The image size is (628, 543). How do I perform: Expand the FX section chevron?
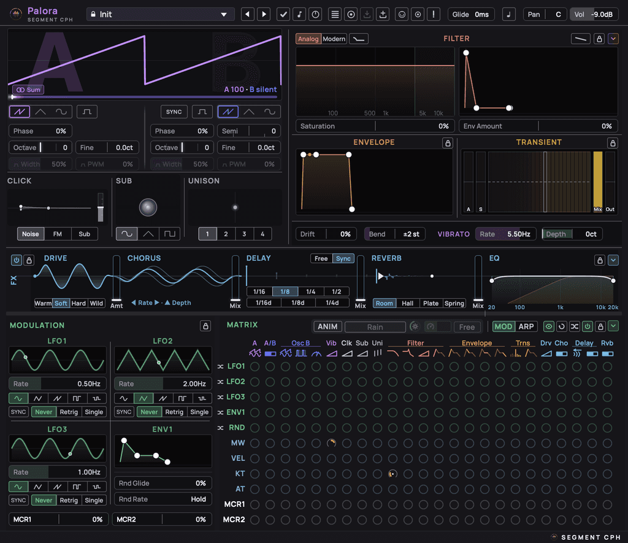pos(613,260)
